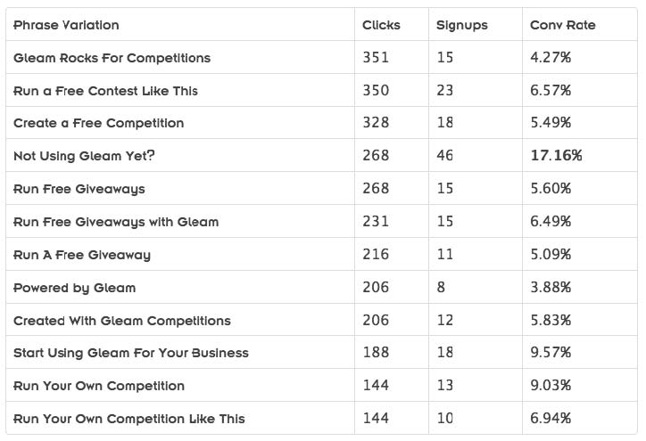The height and width of the screenshot is (441, 646).
Task: Click the 351 clicks value
Action: pos(376,57)
